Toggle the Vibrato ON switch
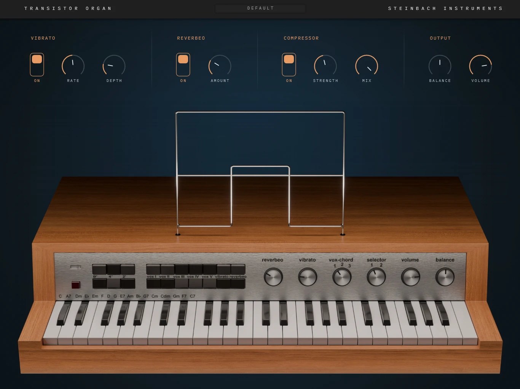 click(37, 64)
